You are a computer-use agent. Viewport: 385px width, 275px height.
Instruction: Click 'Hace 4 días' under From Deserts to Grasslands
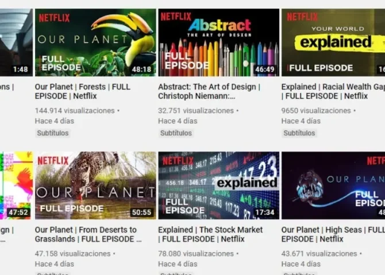pos(55,264)
